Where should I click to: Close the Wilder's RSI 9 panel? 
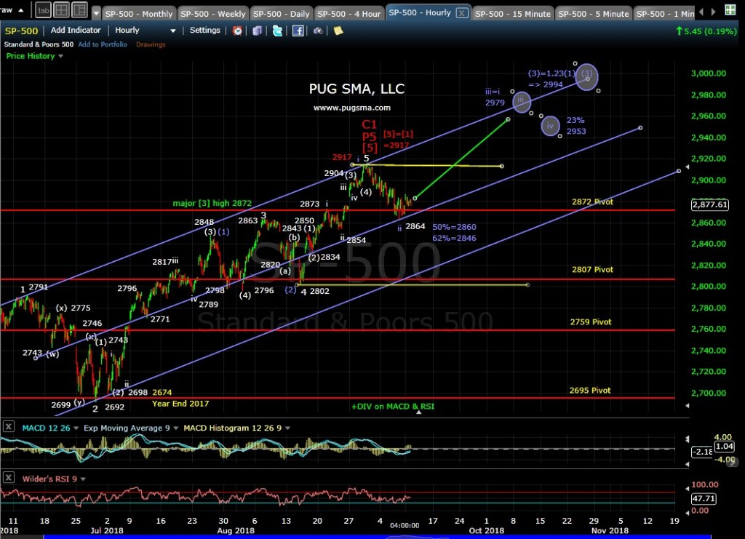click(9, 477)
